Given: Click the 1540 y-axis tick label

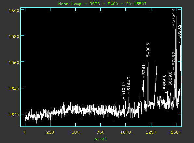Looking at the screenshot, I should 14,89.
